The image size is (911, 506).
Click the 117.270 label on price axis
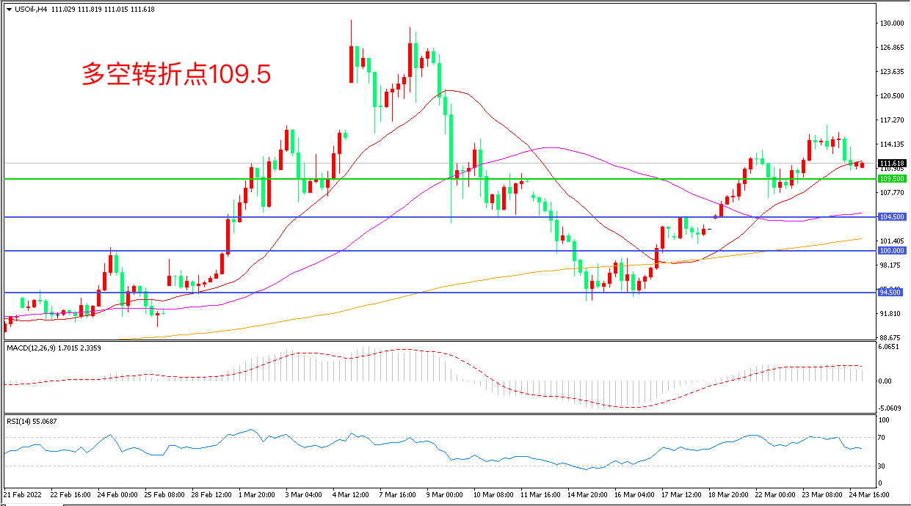pos(891,120)
